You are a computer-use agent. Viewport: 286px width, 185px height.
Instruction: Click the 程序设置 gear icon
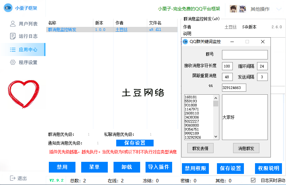pyautogui.click(x=13, y=62)
